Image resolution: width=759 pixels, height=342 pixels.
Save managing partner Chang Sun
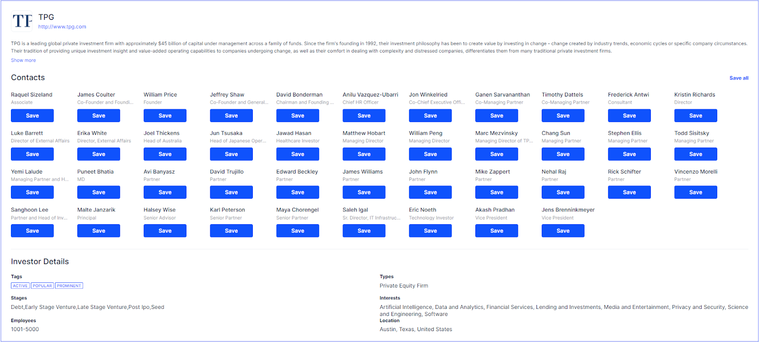click(563, 154)
